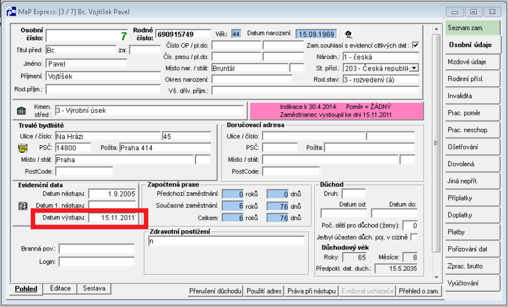Click the house number field showing 45

(187, 136)
